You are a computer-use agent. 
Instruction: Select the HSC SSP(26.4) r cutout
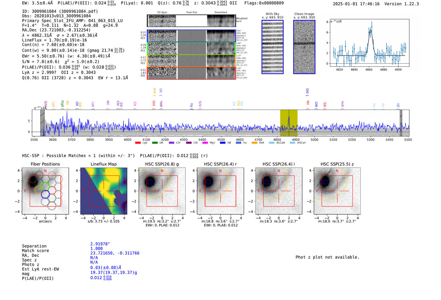tap(220, 191)
